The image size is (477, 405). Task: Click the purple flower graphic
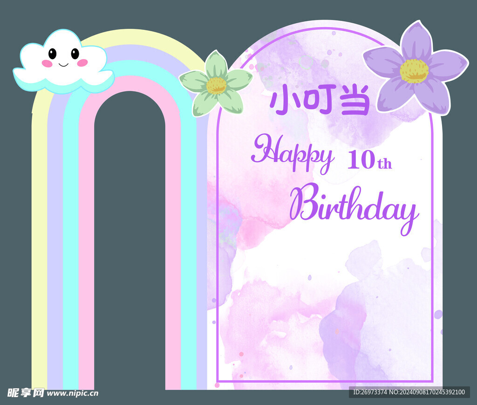(415, 69)
